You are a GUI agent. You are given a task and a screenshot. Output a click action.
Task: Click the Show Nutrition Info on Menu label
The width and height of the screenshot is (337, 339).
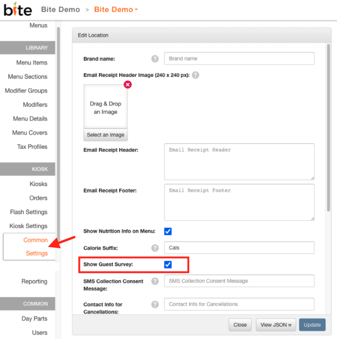119,231
